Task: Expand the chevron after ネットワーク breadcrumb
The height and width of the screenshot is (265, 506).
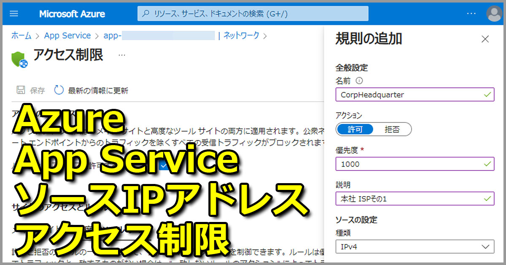Action: [x=265, y=36]
